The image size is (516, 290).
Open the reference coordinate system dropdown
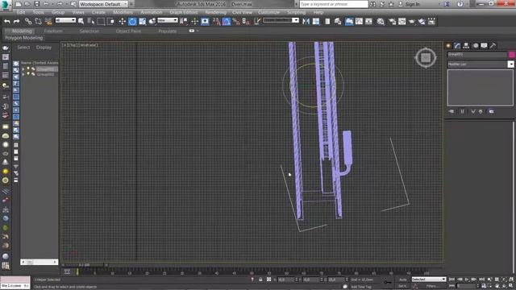(167, 20)
